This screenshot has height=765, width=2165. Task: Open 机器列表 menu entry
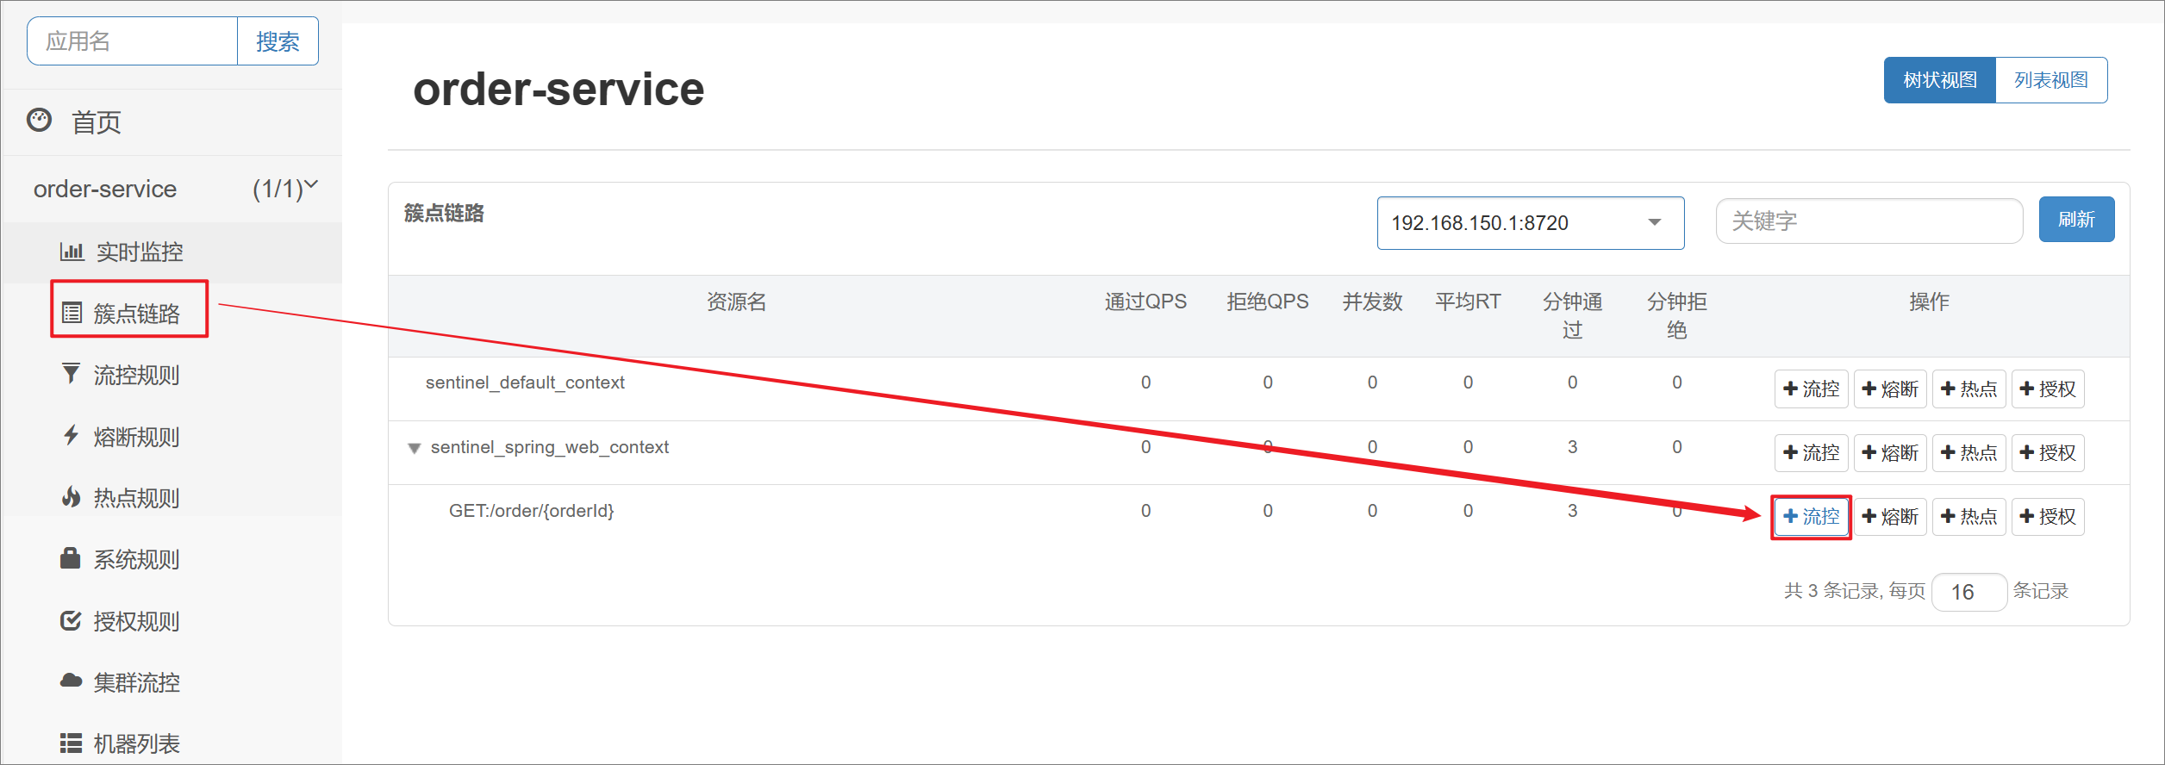pos(136,743)
